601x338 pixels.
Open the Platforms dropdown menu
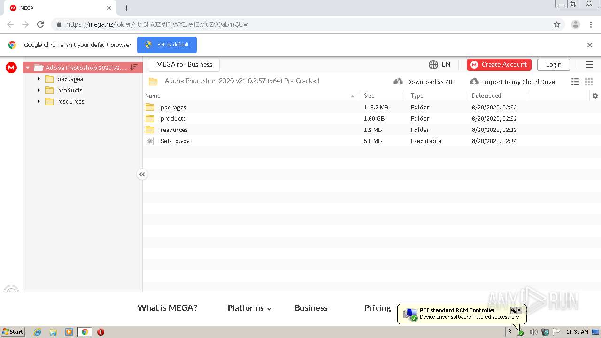click(250, 308)
